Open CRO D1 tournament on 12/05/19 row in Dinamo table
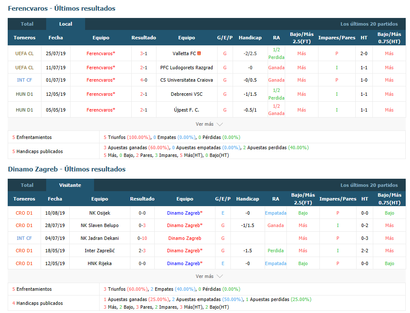This screenshot has height=313, width=410. 24,263
